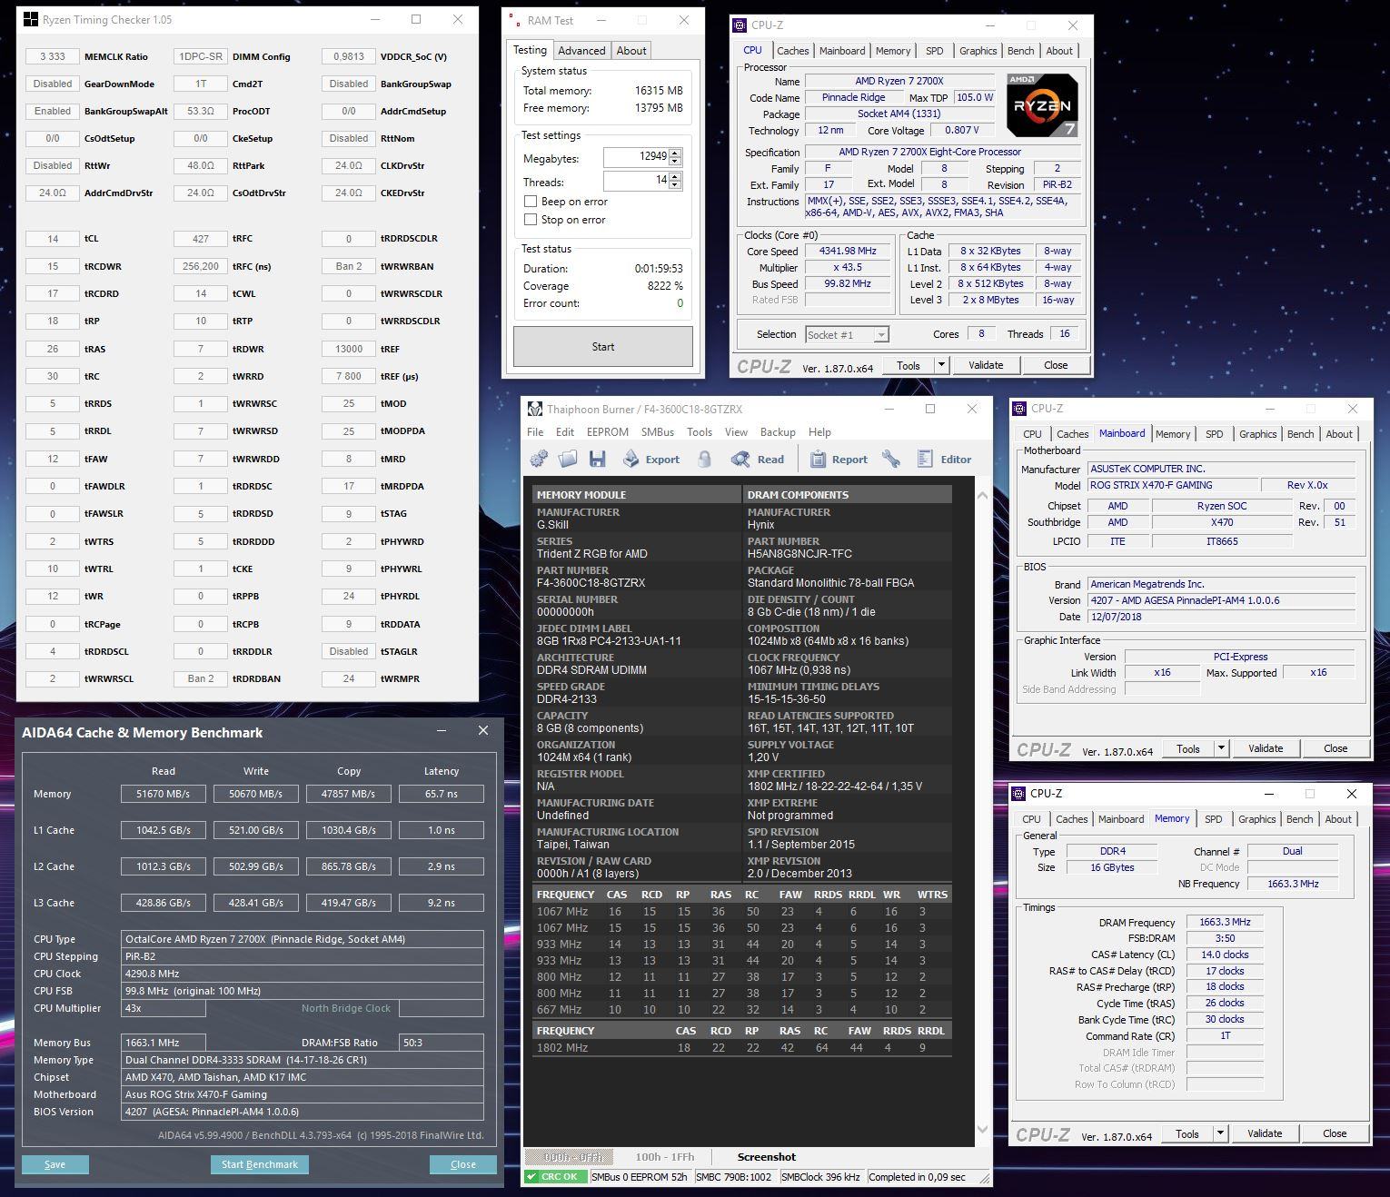This screenshot has height=1197, width=1390.
Task: Switch to the Advanced tab in RAM Test
Action: 581,51
